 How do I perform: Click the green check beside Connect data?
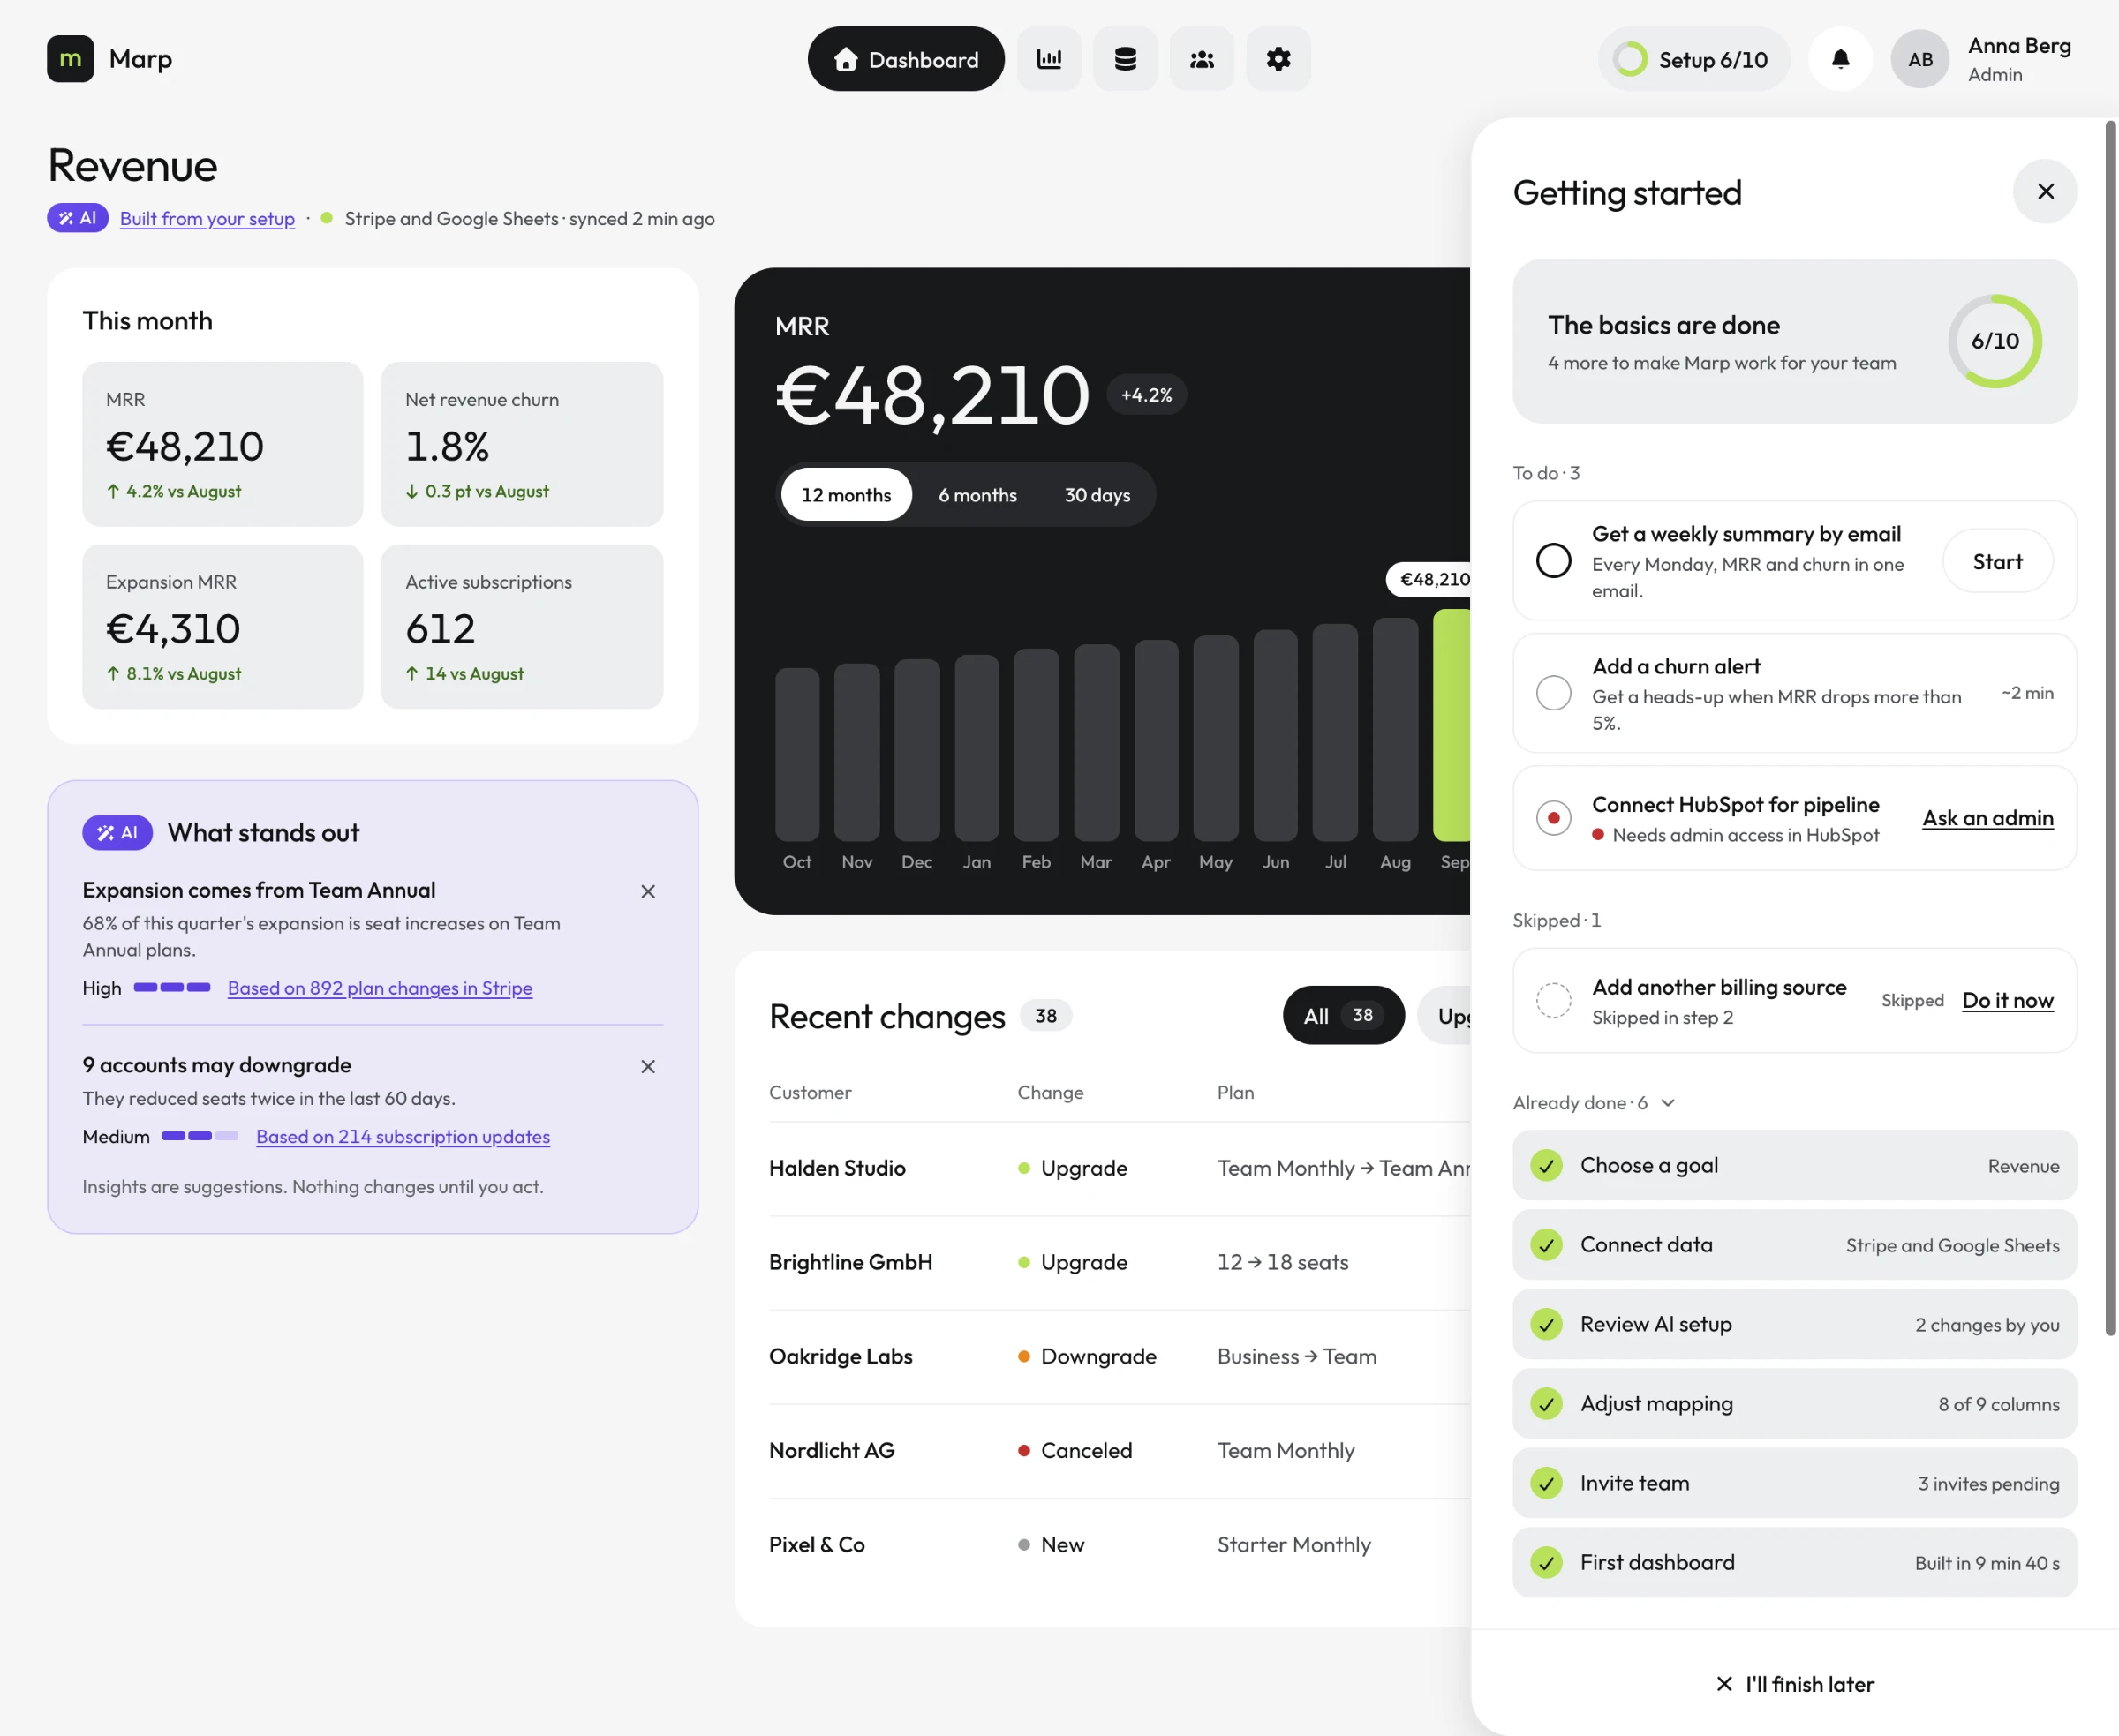click(1547, 1244)
